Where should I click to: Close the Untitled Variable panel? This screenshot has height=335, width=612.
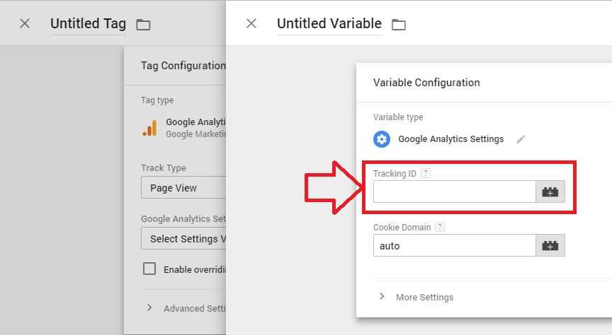251,23
